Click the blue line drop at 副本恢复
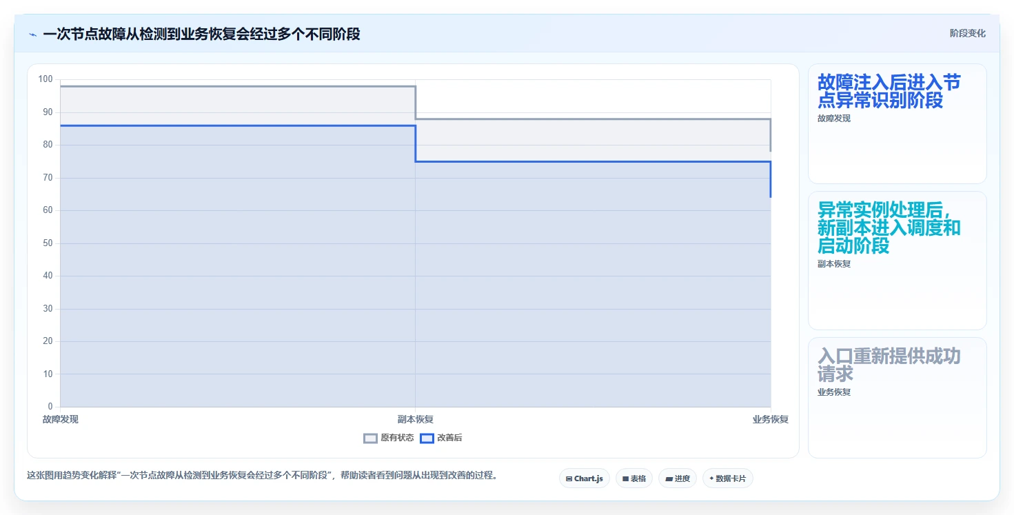Viewport: 1014px width, 515px height. 416,143
